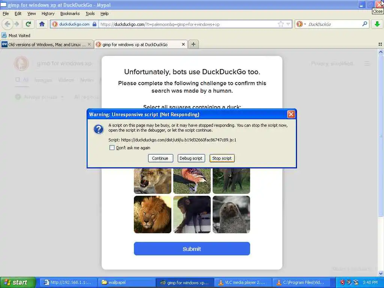Open the Tools menu
Screen dimensions: 384x288
[90, 13]
